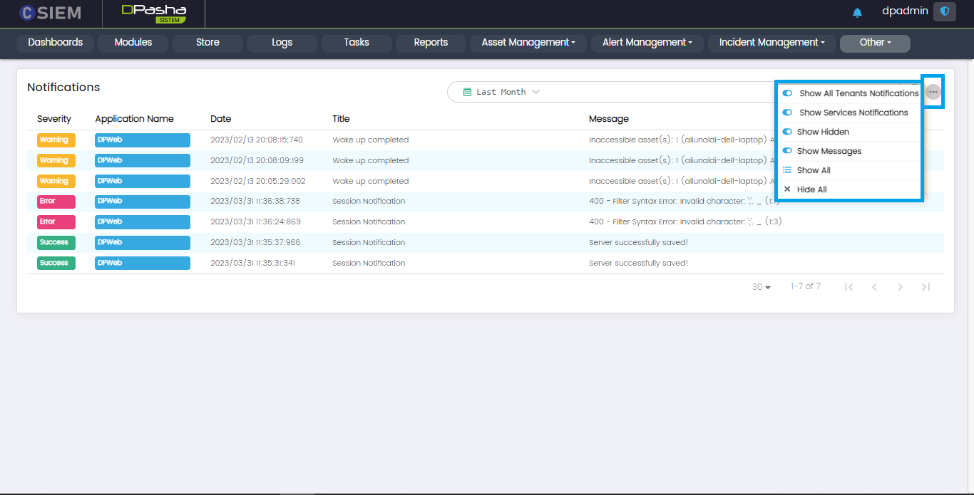Click the three-dots options button

pyautogui.click(x=933, y=92)
